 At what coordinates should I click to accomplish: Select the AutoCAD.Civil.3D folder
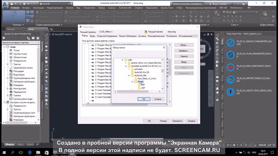142,72
